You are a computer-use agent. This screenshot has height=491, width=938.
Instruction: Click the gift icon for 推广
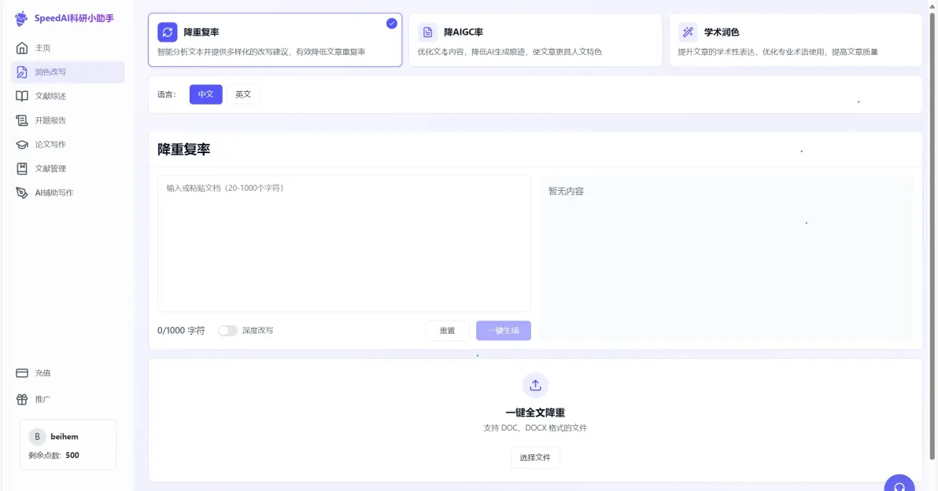(x=22, y=399)
